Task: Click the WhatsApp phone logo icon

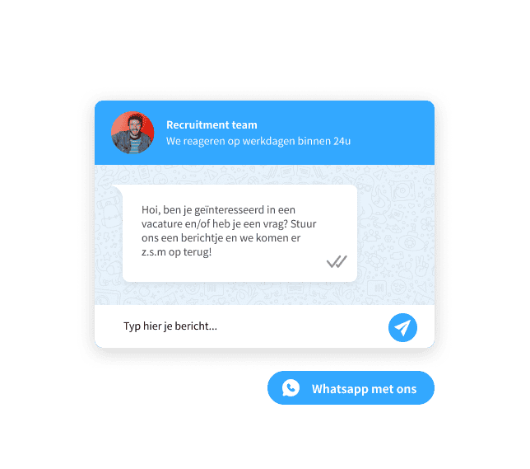Action: (291, 388)
